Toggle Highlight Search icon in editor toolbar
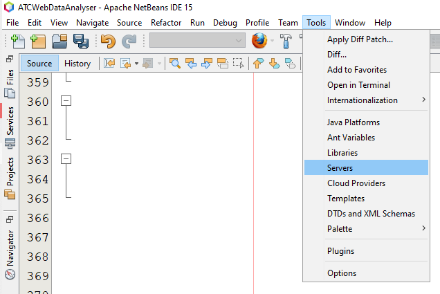The width and height of the screenshot is (440, 294). pos(223,64)
